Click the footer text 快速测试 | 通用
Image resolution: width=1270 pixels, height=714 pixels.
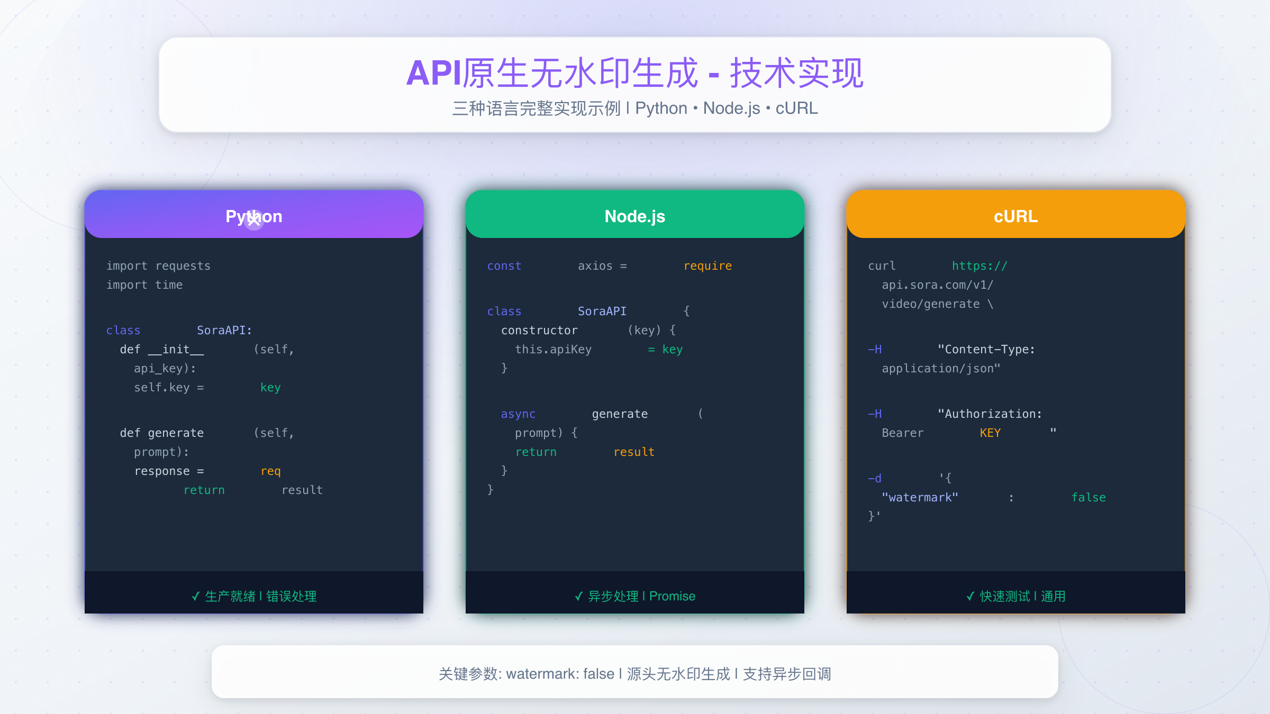click(1022, 597)
